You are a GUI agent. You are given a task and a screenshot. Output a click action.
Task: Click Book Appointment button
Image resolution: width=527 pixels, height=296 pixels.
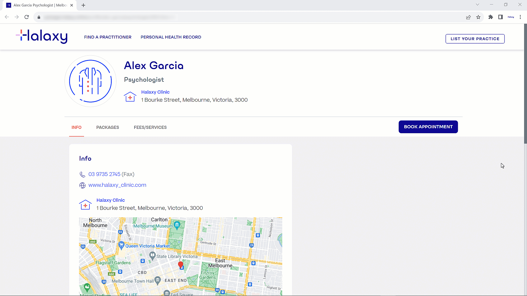pyautogui.click(x=428, y=127)
